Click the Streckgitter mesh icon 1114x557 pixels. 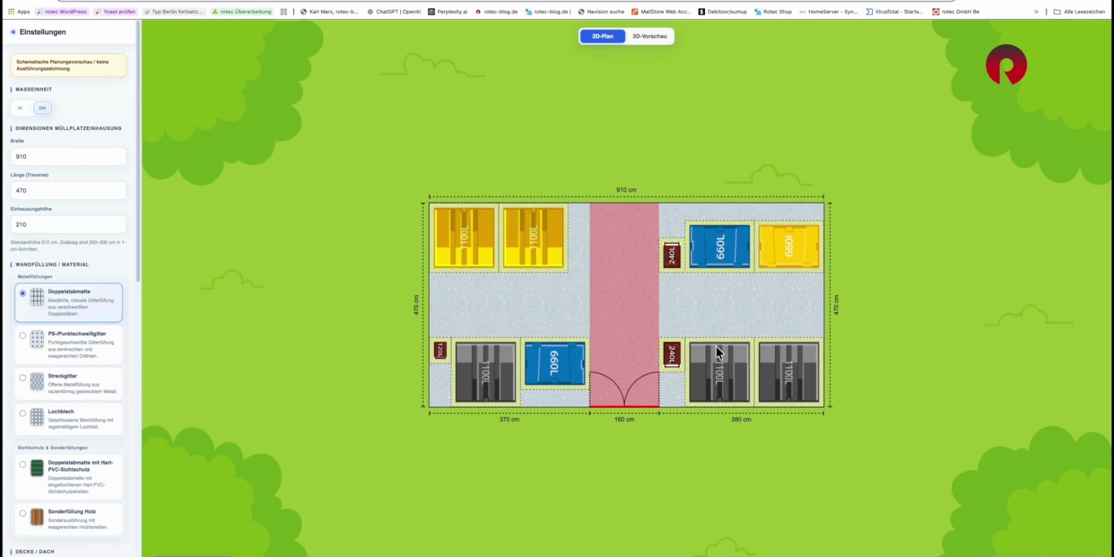coord(37,382)
